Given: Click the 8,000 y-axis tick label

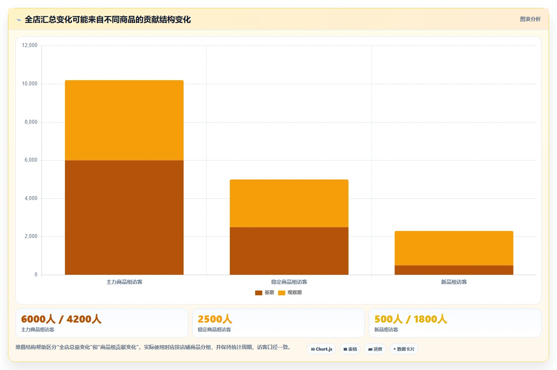Looking at the screenshot, I should 31,122.
